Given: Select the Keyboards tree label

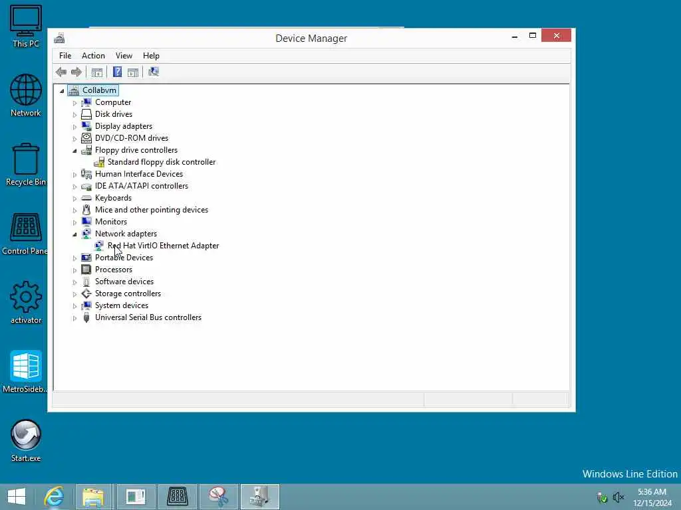Looking at the screenshot, I should (x=113, y=198).
